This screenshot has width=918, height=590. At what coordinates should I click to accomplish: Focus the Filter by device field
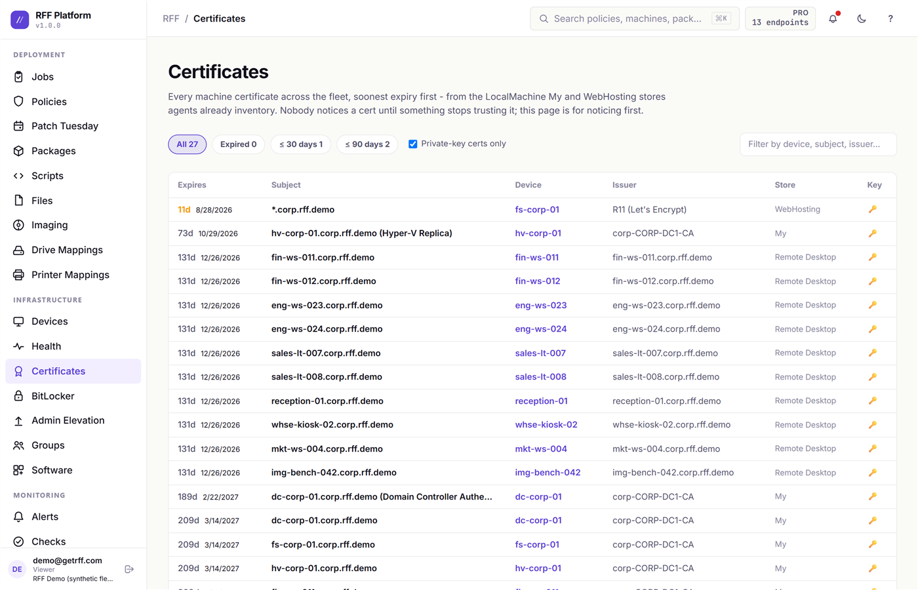point(818,144)
